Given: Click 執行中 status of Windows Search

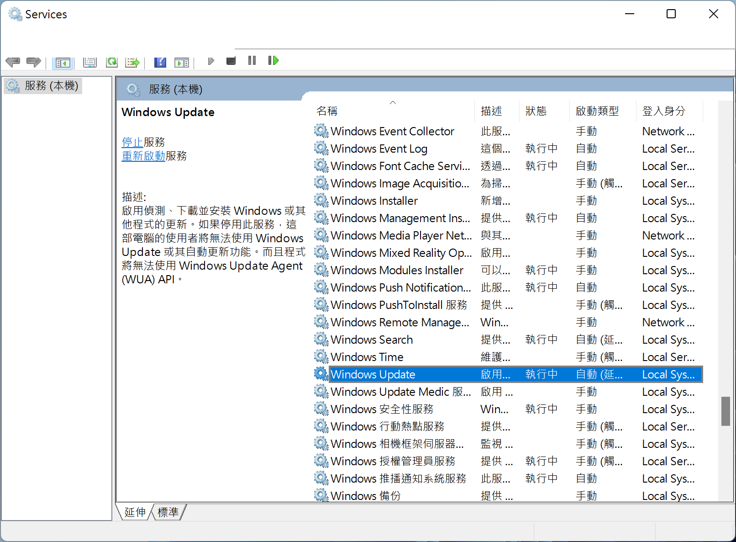Looking at the screenshot, I should (541, 340).
